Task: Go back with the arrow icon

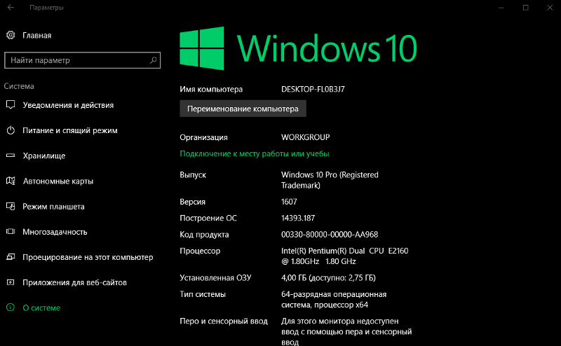Action: pyautogui.click(x=11, y=7)
